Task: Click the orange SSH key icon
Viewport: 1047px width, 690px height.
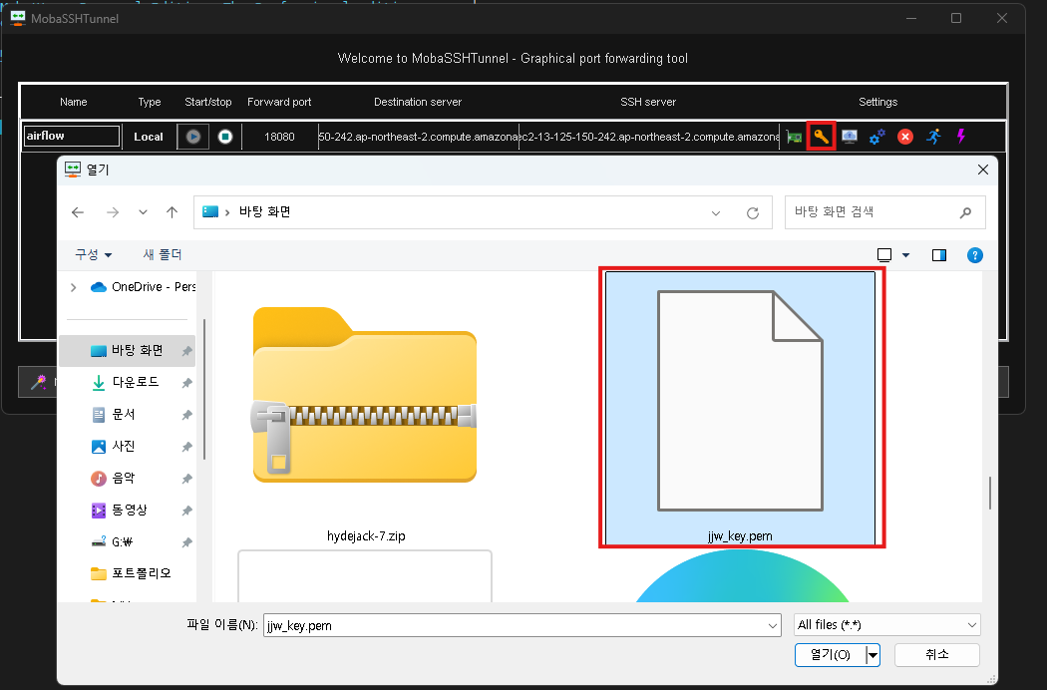Action: [821, 137]
